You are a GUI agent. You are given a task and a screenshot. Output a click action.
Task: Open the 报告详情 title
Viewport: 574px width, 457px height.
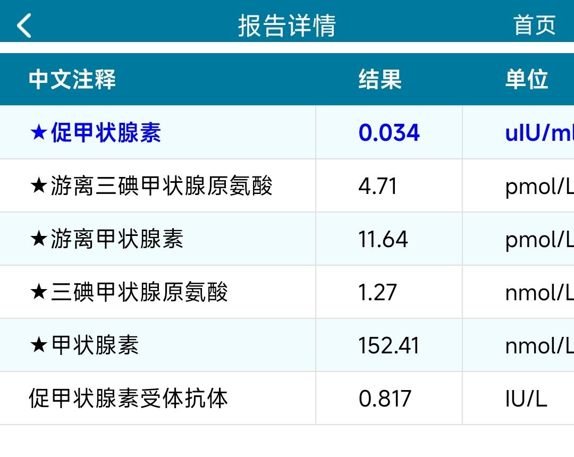coord(287,25)
